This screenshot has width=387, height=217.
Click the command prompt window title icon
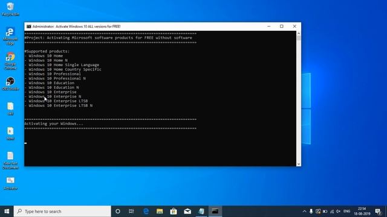tap(29, 27)
